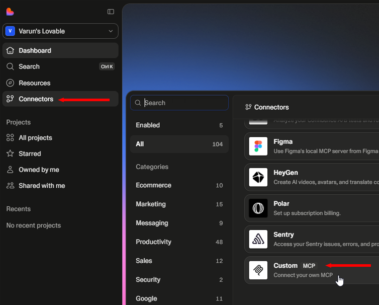
Task: Open the Varun's Lovable workspace dropdown
Action: point(60,31)
